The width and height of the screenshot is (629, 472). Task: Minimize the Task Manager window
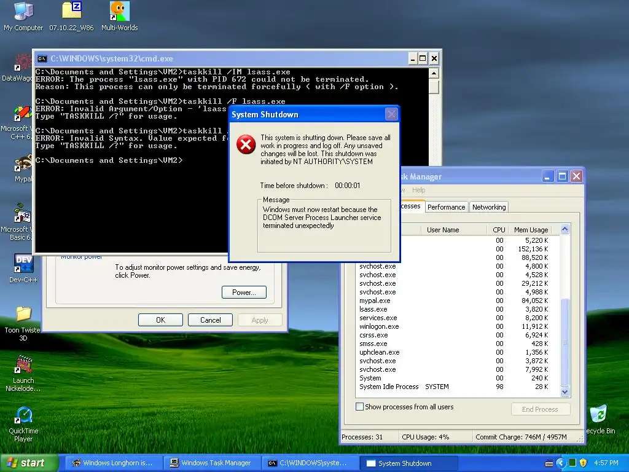pyautogui.click(x=549, y=176)
